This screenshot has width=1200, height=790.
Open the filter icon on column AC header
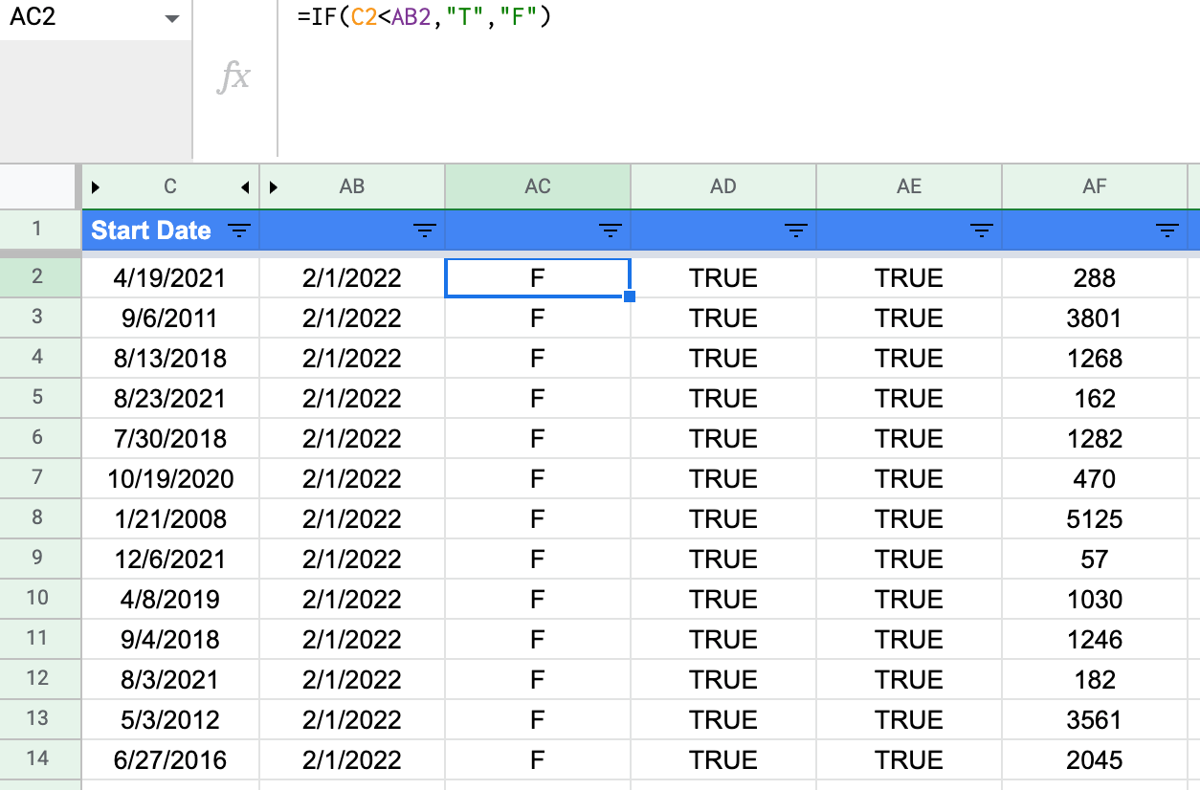[x=611, y=230]
